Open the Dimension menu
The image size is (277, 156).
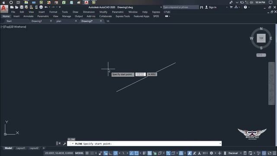(89, 12)
